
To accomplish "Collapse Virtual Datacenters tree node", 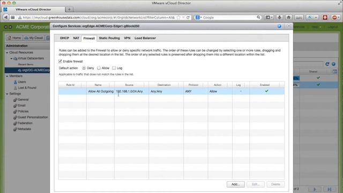I will click(x=11, y=58).
